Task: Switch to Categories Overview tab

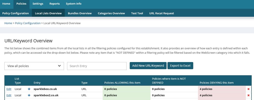Action: [x=111, y=13]
